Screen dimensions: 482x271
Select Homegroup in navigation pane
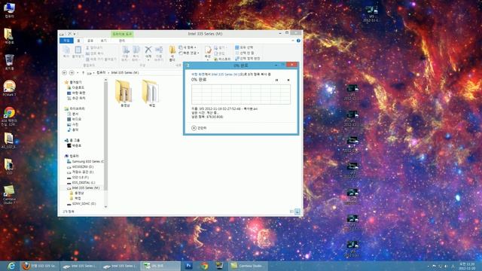tap(72, 141)
